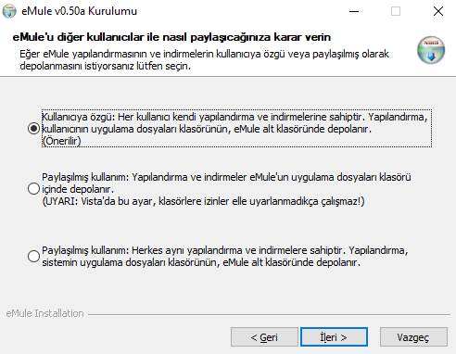Click the description text starting 'Eğer eMule yapılandırmasının'
This screenshot has width=456, height=354.
204,60
